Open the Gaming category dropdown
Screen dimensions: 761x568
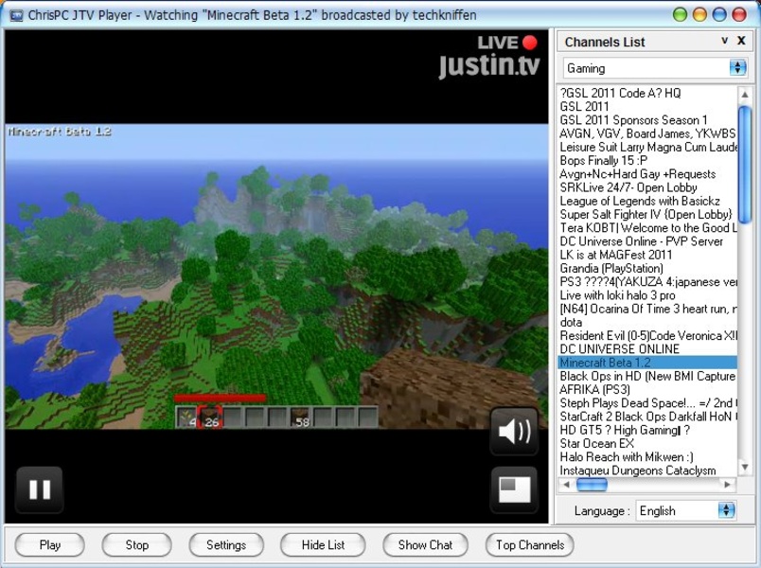pyautogui.click(x=737, y=68)
